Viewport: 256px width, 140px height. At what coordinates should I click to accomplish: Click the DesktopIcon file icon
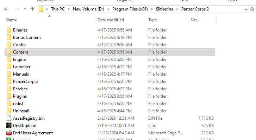9,125
